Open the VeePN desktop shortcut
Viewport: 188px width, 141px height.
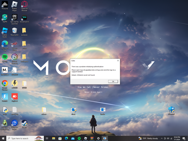point(5,18)
